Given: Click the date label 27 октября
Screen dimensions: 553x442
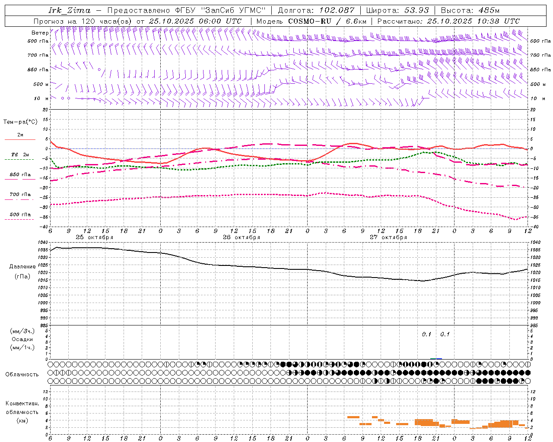Looking at the screenshot, I should 388,237.
